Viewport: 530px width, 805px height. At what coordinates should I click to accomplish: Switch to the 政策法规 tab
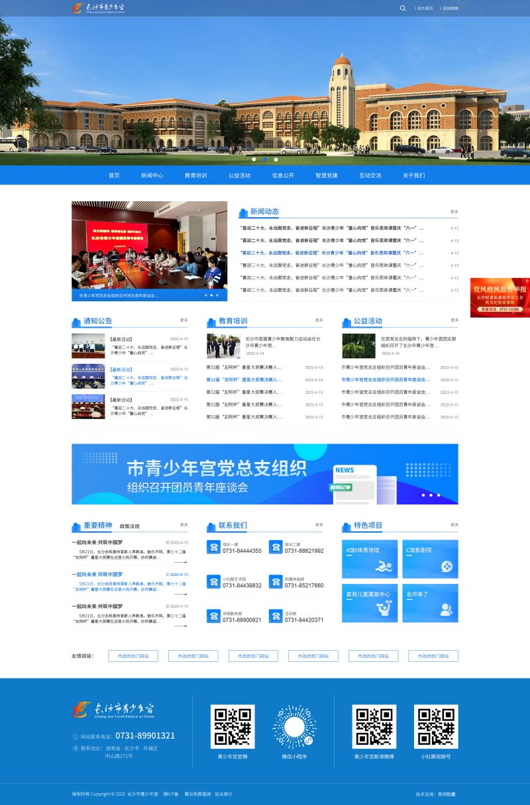click(129, 526)
